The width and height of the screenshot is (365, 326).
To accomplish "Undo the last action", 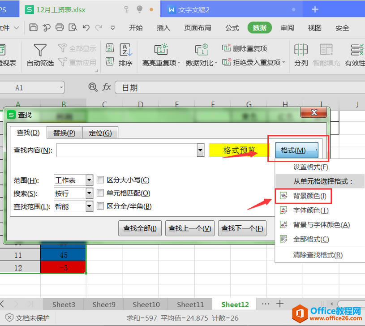I will [x=86, y=28].
